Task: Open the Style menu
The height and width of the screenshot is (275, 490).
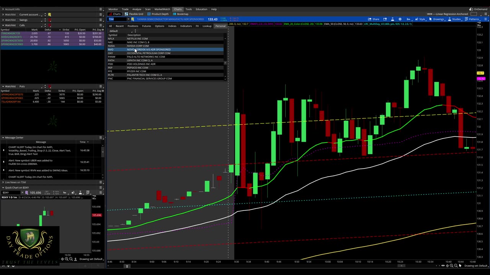Action: pyautogui.click(x=420, y=19)
